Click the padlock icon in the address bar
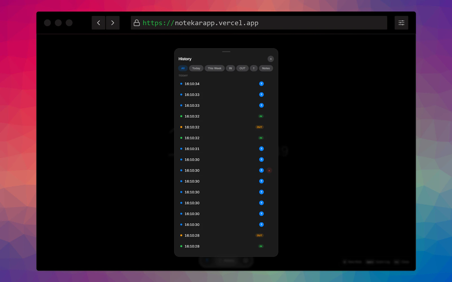452x282 pixels. (x=137, y=23)
